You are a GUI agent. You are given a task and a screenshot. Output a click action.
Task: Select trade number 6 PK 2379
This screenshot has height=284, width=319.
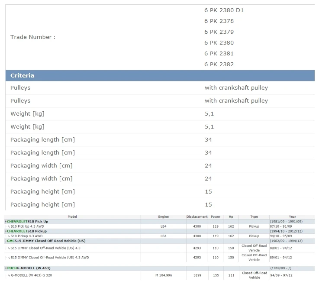tap(219, 32)
